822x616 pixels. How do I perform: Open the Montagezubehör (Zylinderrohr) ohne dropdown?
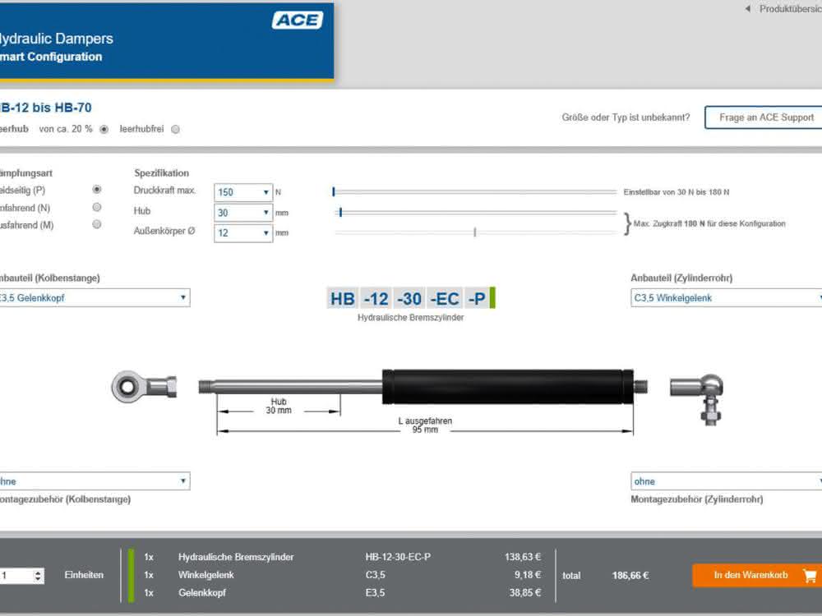[x=726, y=480]
